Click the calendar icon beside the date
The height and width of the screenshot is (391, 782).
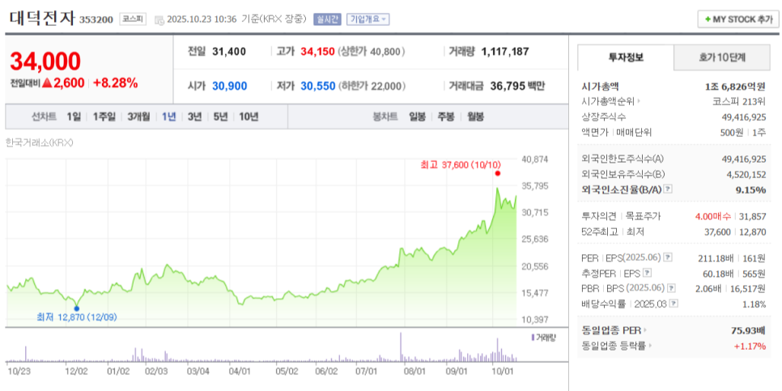(x=159, y=20)
